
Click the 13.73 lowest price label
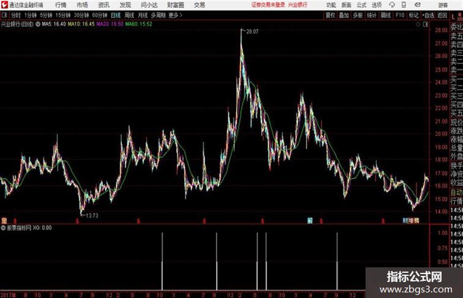pyautogui.click(x=92, y=216)
